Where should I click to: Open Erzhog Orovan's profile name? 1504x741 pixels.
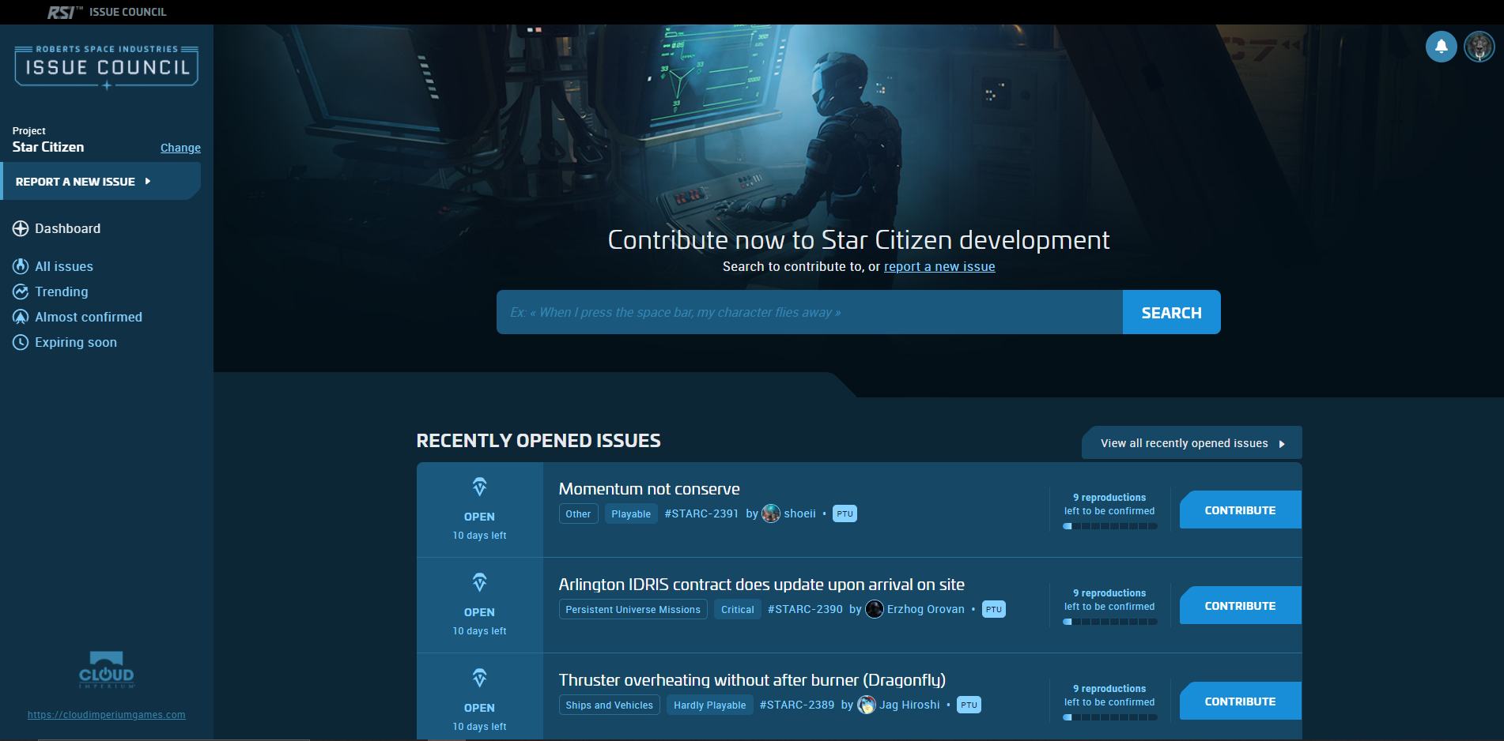click(x=925, y=609)
